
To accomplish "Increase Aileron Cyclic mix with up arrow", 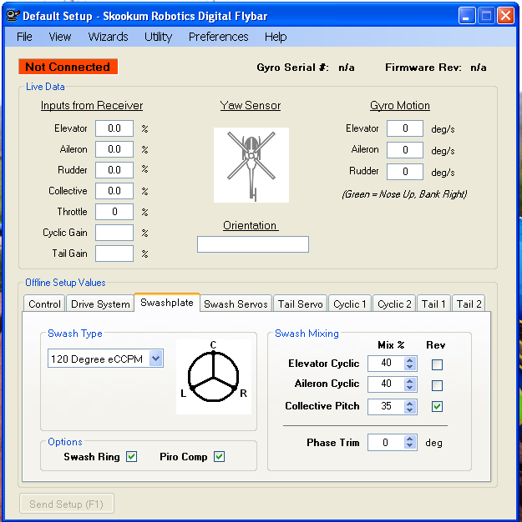I will click(410, 381).
